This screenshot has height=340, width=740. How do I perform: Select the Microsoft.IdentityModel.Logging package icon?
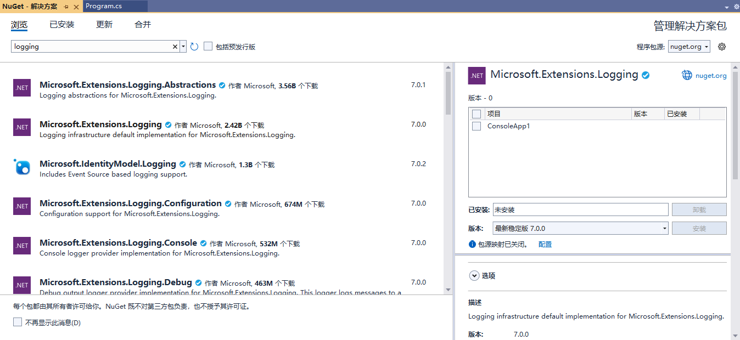pyautogui.click(x=22, y=167)
